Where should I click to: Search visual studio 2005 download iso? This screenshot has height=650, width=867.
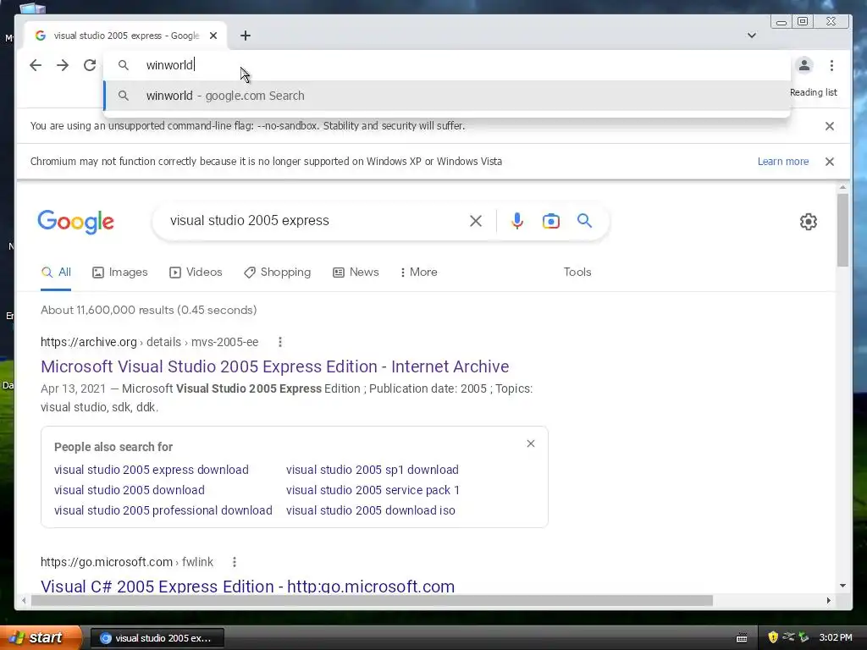pos(371,510)
